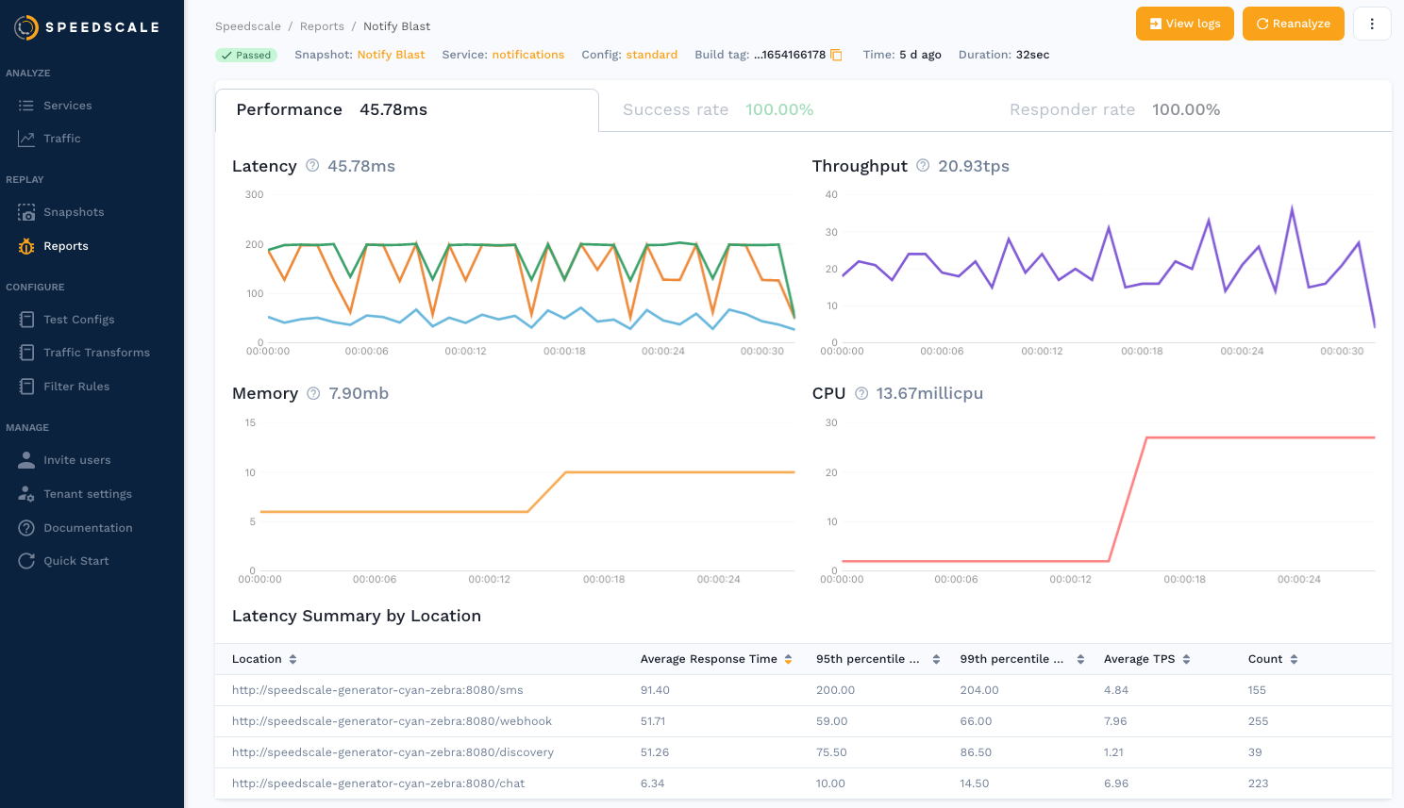Click the /webhook location row
Viewport: 1404px width, 808px height.
[803, 721]
